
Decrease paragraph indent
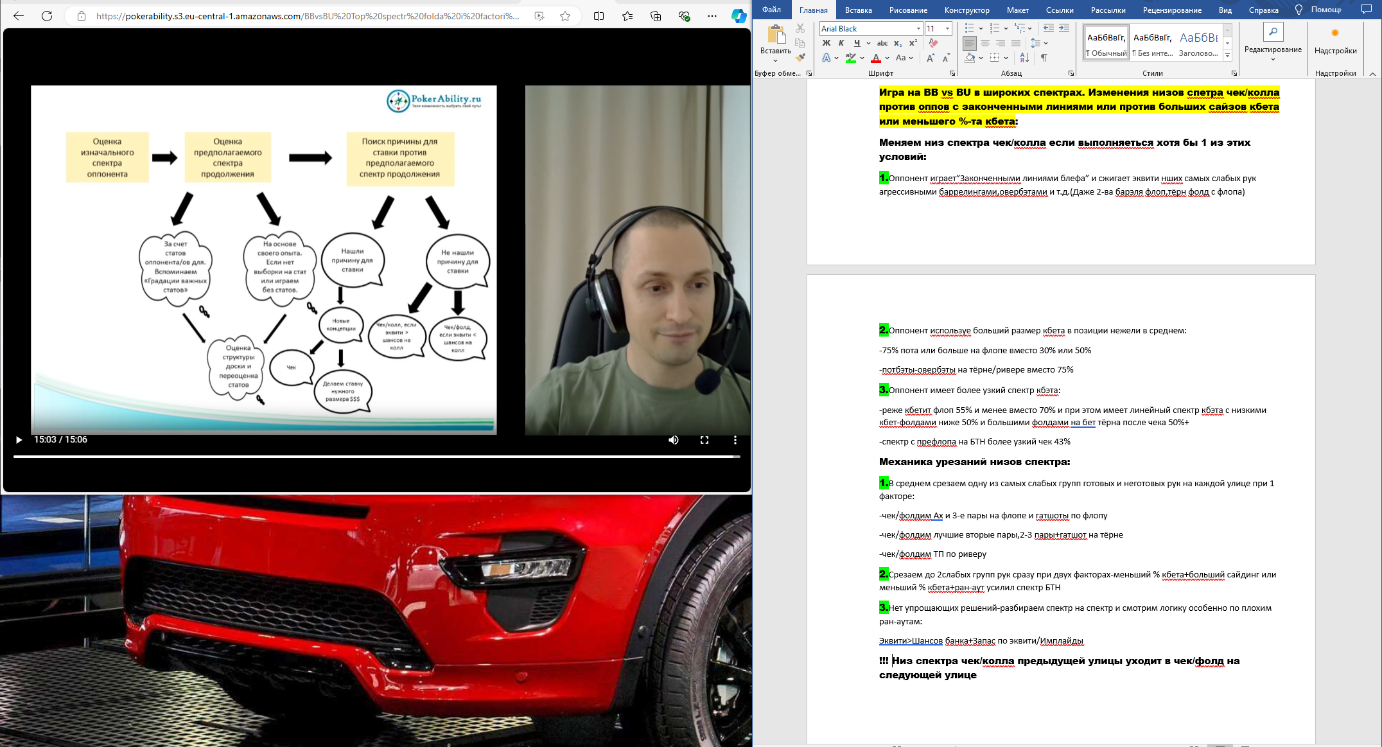coord(1049,28)
